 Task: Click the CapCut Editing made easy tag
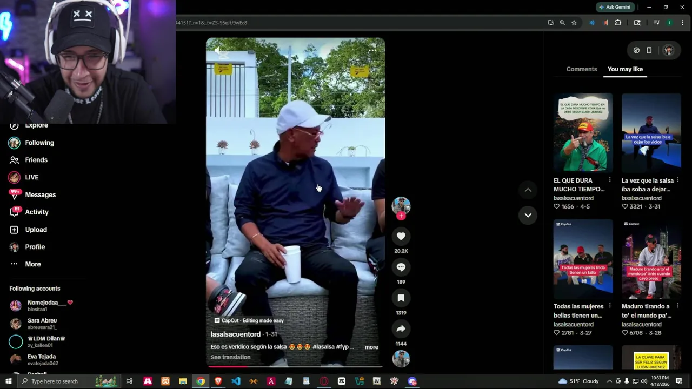tap(249, 320)
